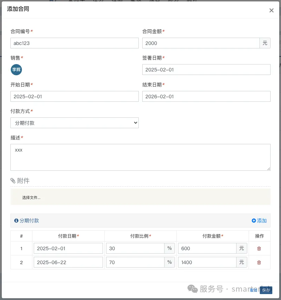Image resolution: width=281 pixels, height=300 pixels.
Task: Click the 添加合同 dialog title
Action: tap(18, 9)
